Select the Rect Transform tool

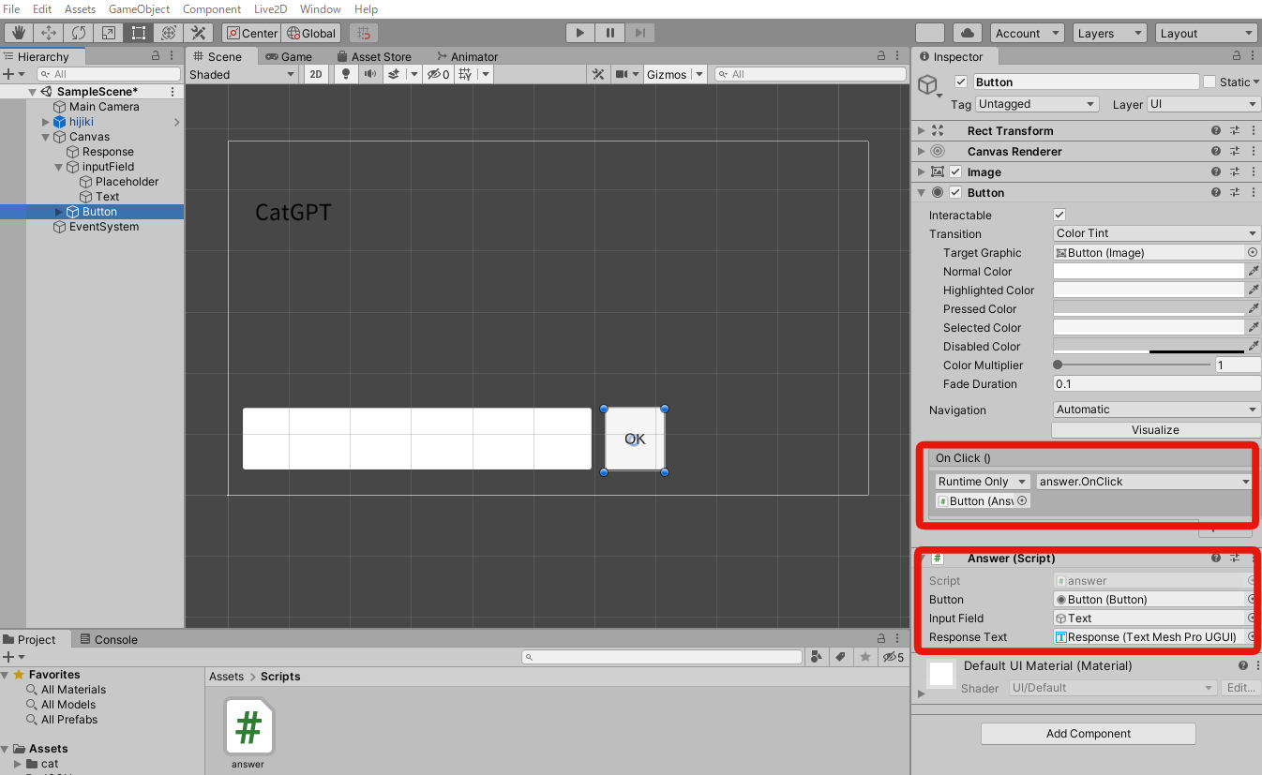point(138,32)
